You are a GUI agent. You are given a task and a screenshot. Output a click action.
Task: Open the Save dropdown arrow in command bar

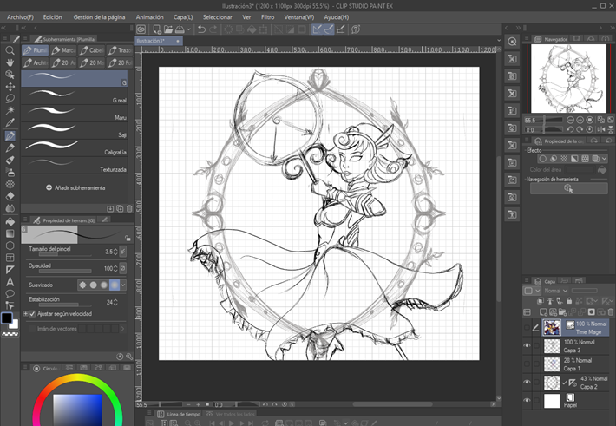pyautogui.click(x=188, y=29)
